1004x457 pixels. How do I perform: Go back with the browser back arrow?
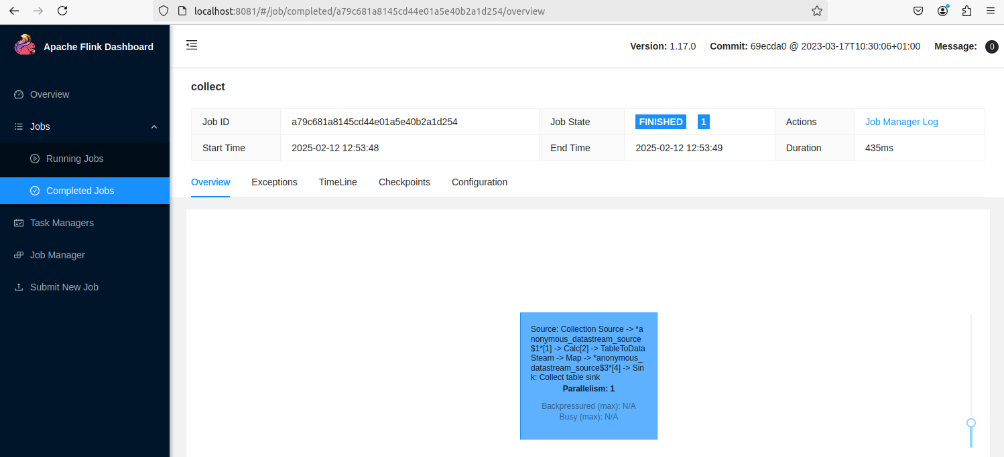(x=14, y=11)
